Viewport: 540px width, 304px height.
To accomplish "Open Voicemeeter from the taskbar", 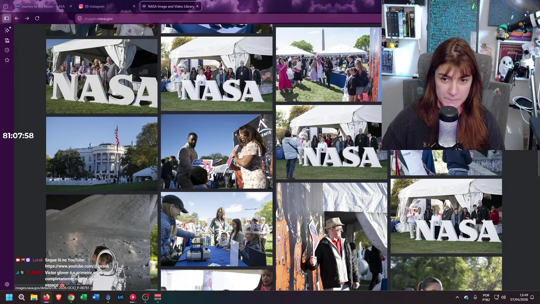I will [x=158, y=297].
